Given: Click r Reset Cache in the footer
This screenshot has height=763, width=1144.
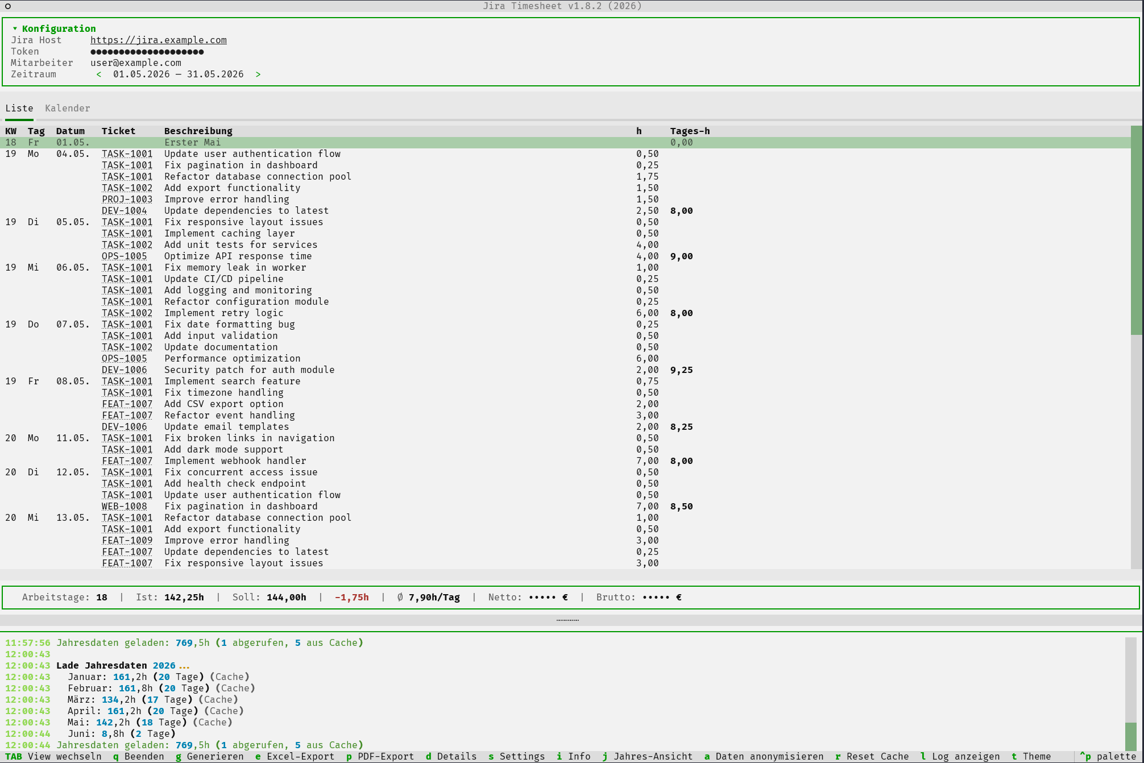Looking at the screenshot, I should [x=872, y=757].
